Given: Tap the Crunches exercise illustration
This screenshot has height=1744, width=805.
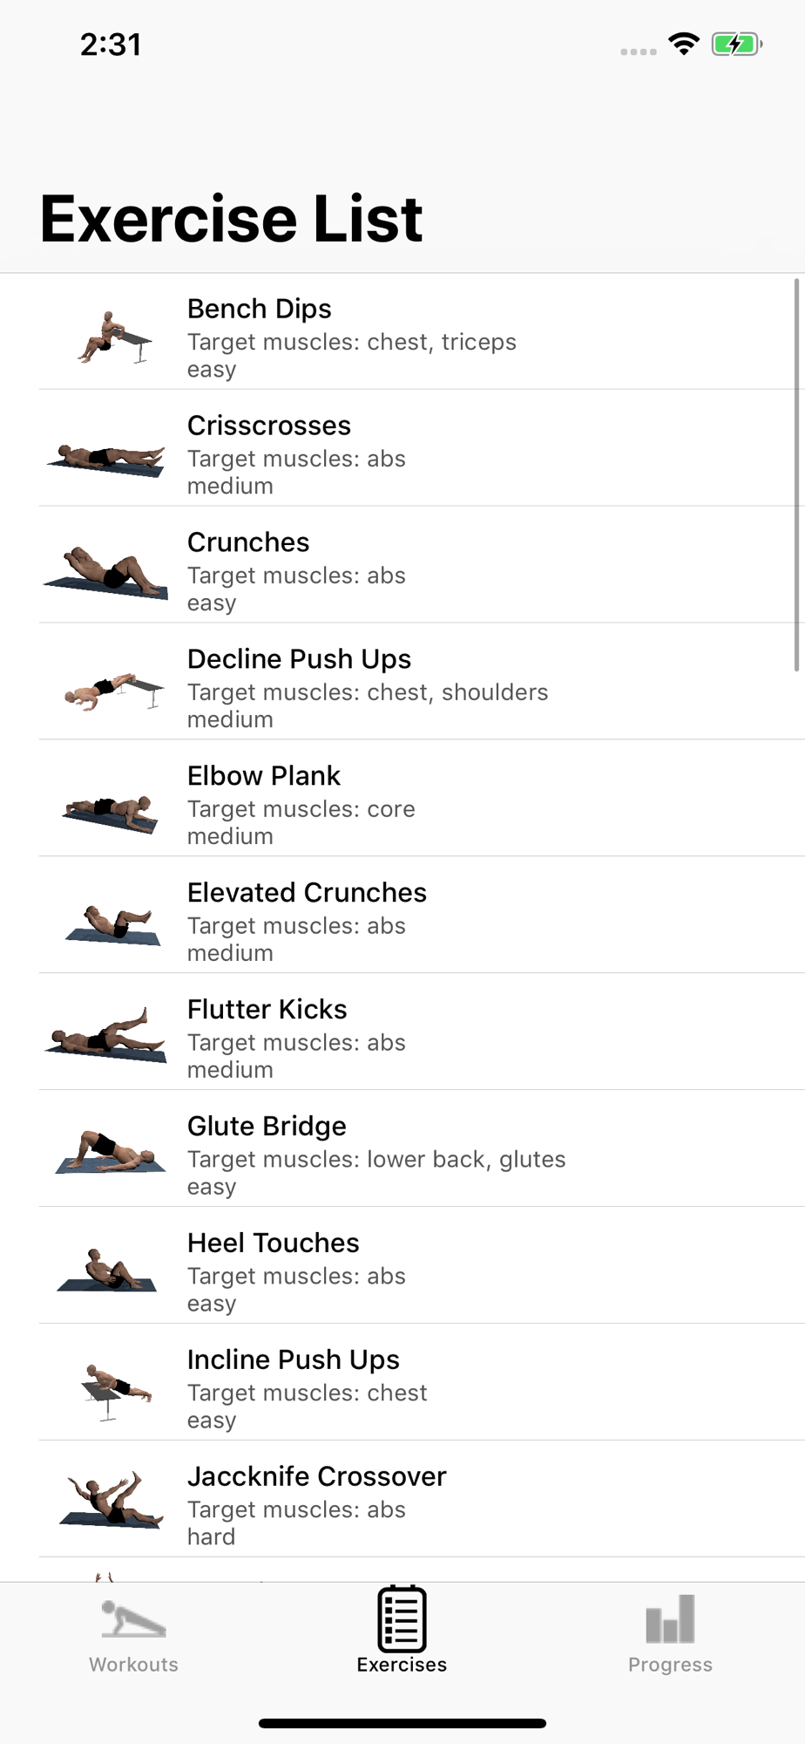Looking at the screenshot, I should pyautogui.click(x=105, y=571).
